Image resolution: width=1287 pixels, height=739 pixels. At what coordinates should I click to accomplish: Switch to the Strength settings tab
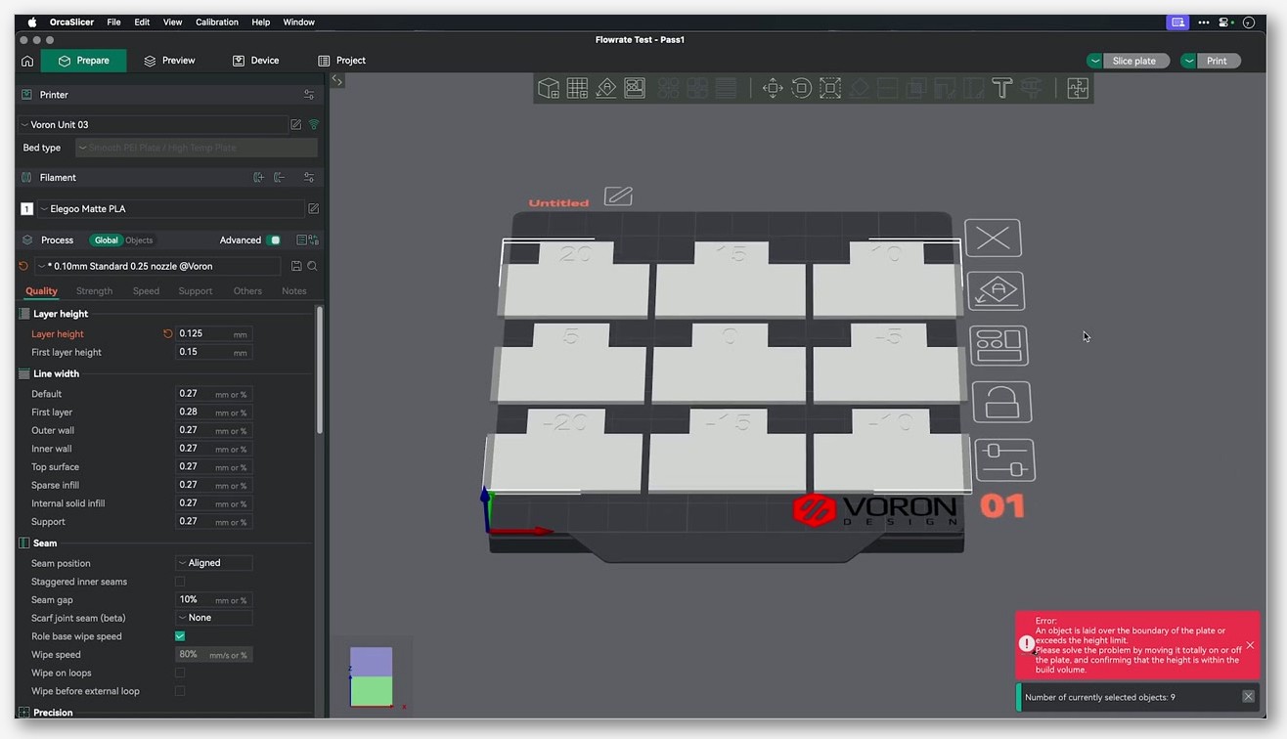coord(94,291)
